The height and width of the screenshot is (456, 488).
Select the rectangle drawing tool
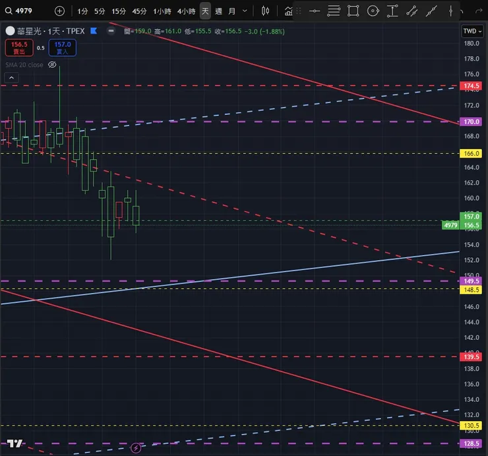click(x=353, y=11)
